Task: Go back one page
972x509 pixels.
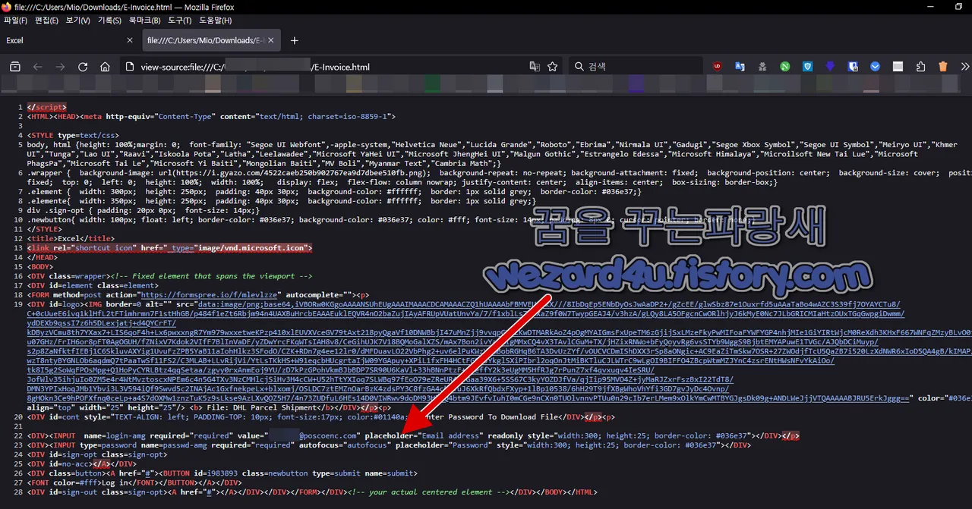Action: 37,67
